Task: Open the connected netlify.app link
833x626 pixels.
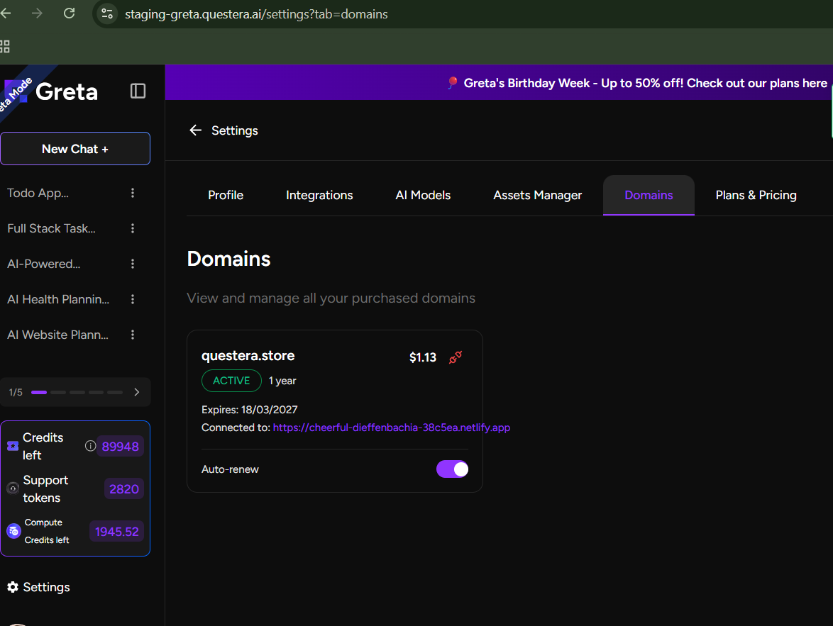Action: tap(392, 427)
